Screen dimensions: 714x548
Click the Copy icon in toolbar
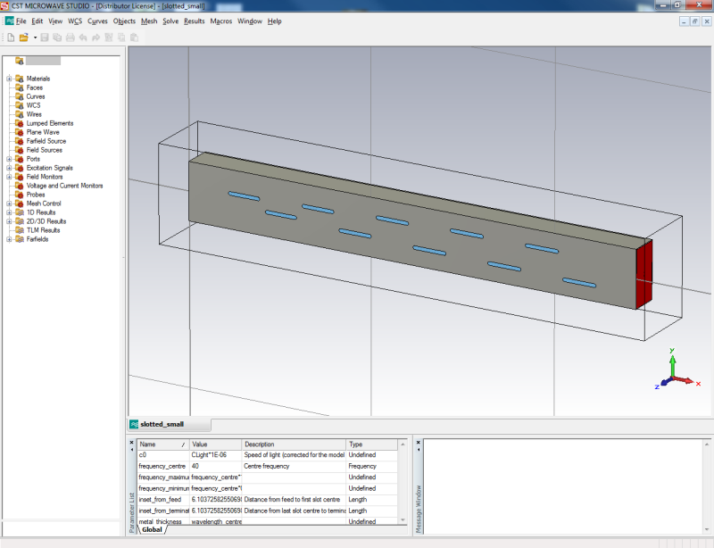(x=121, y=37)
